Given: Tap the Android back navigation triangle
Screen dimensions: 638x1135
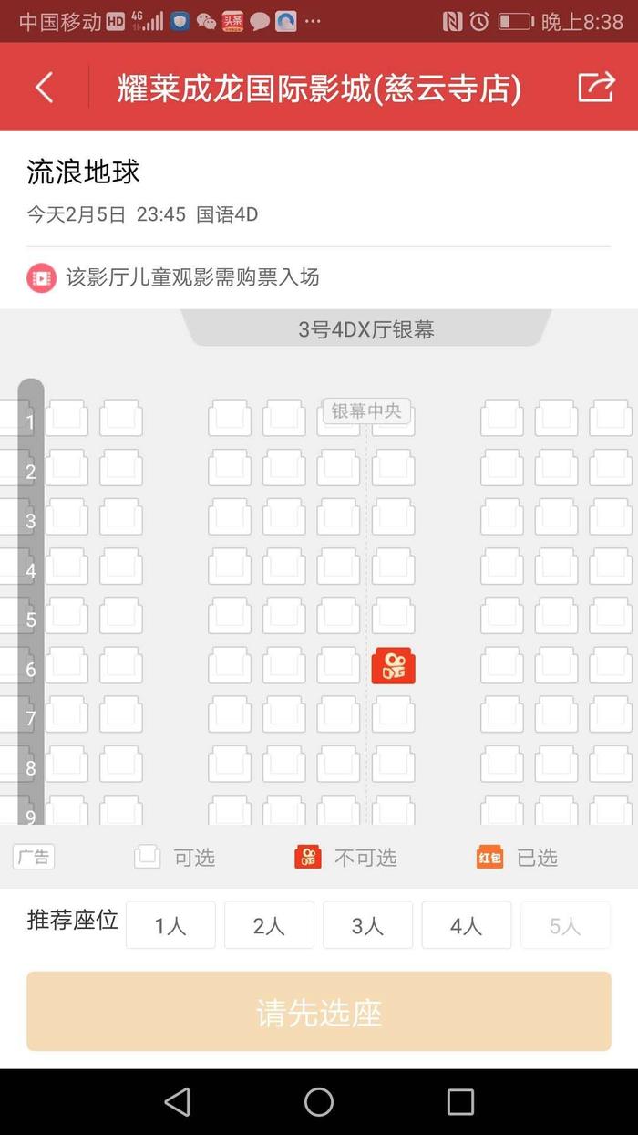Looking at the screenshot, I should click(178, 1101).
